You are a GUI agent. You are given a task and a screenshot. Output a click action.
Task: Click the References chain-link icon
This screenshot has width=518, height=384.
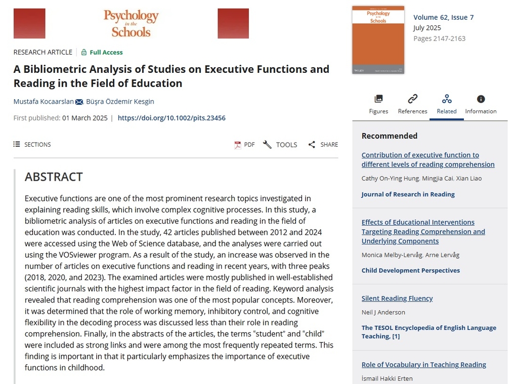click(x=413, y=99)
